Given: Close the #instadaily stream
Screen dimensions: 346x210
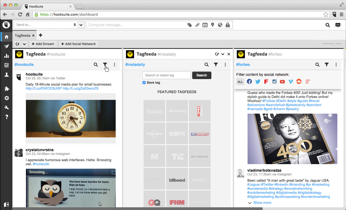Looking at the screenshot, I should (229, 54).
